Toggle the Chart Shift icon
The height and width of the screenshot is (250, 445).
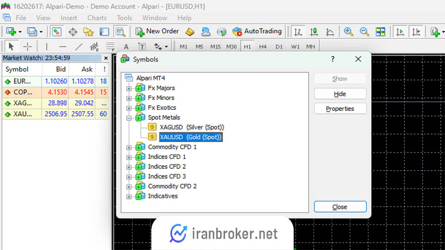point(416,32)
